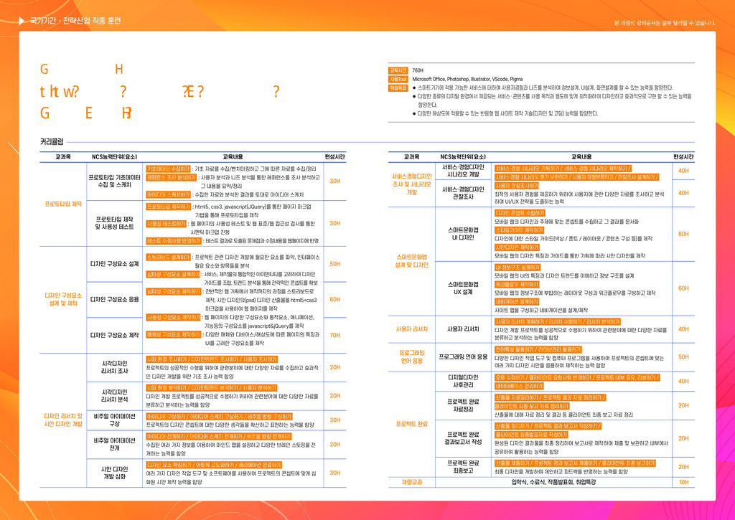Image resolution: width=735 pixels, height=520 pixels.
Task: Open the 프로토타입 제작 subject in left table
Action: tap(63, 203)
